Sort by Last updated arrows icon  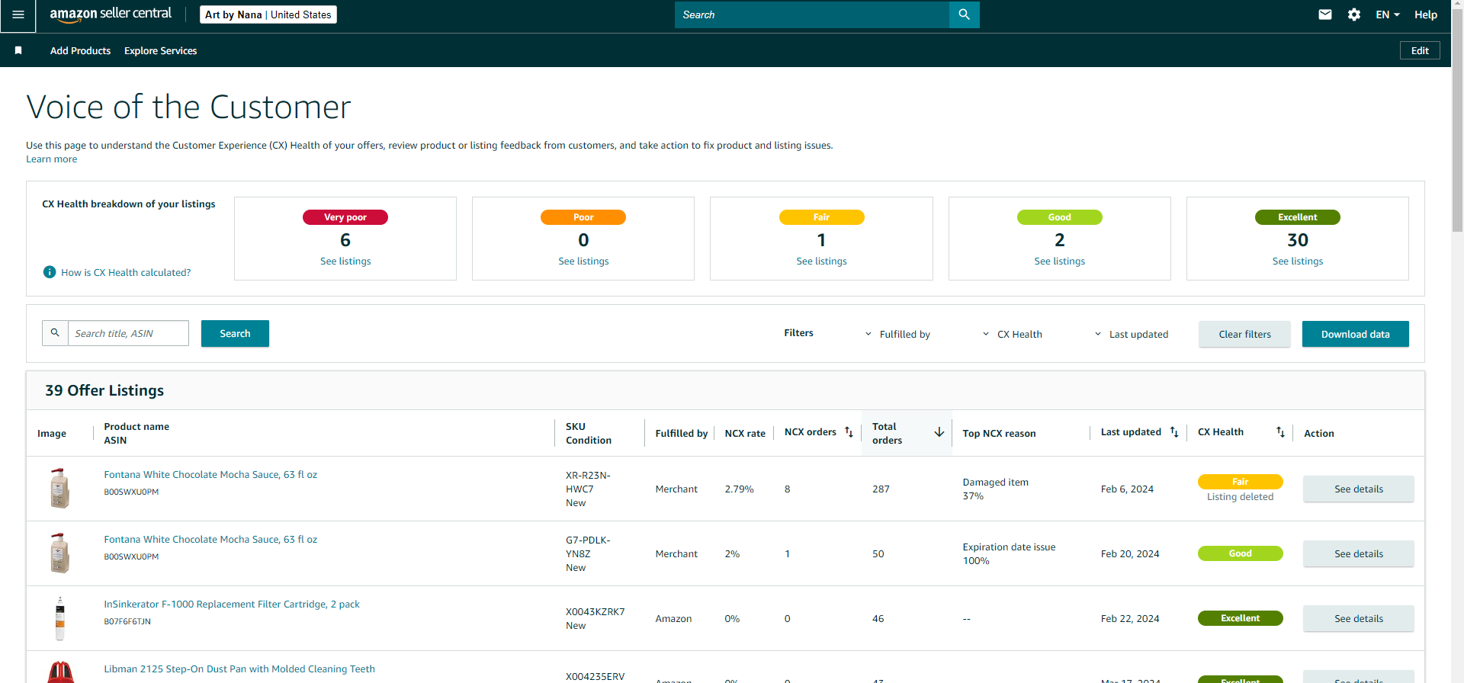(x=1174, y=432)
